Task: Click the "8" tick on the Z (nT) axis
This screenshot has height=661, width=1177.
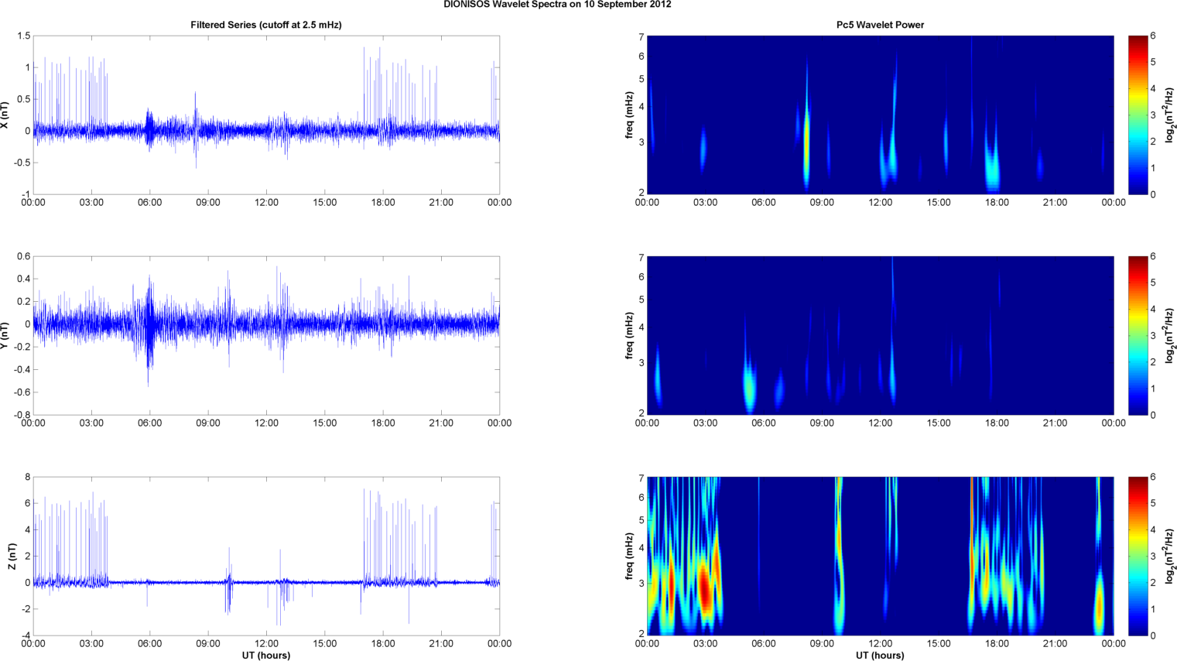Action: 27,478
